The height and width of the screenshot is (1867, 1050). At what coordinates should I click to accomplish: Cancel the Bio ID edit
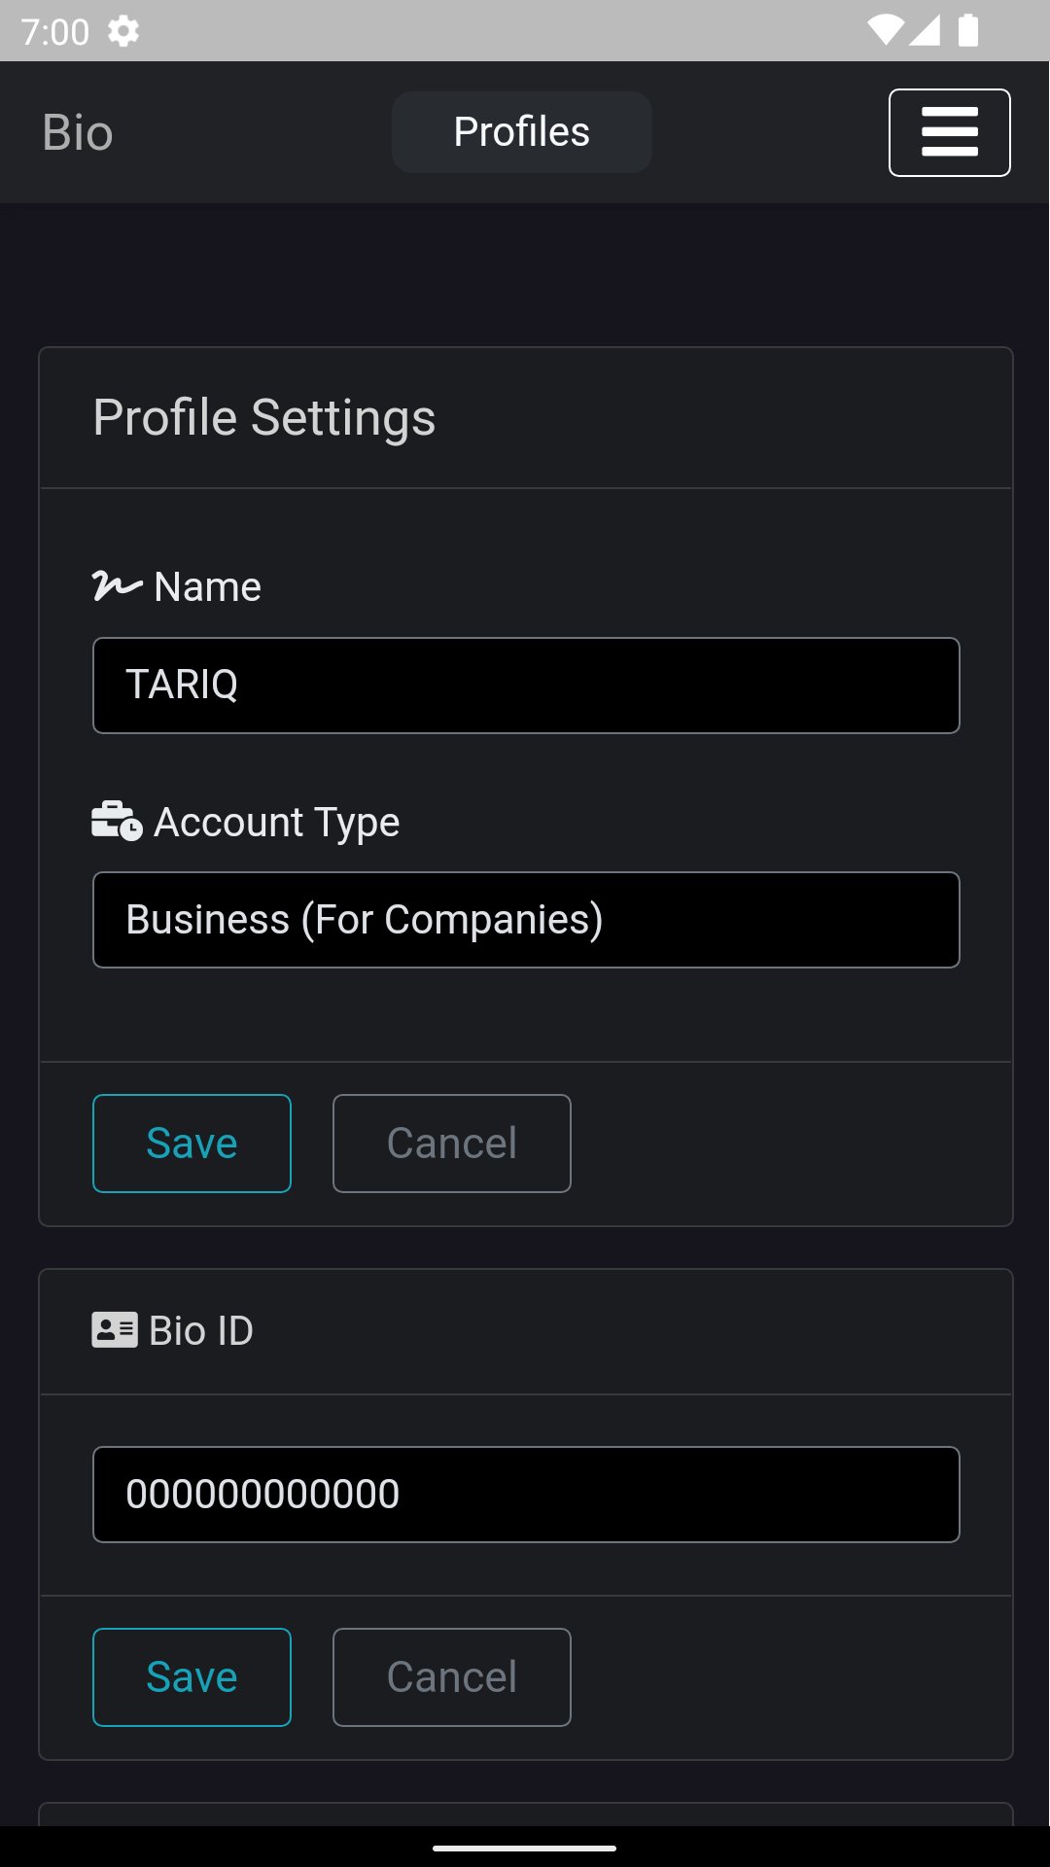point(452,1677)
